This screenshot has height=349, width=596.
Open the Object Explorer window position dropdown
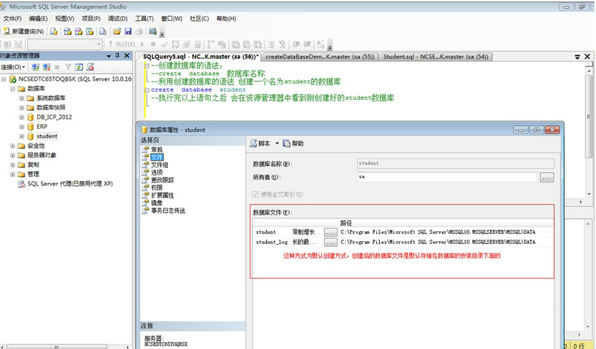[x=109, y=57]
